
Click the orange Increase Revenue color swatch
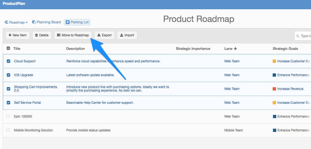(x=274, y=89)
